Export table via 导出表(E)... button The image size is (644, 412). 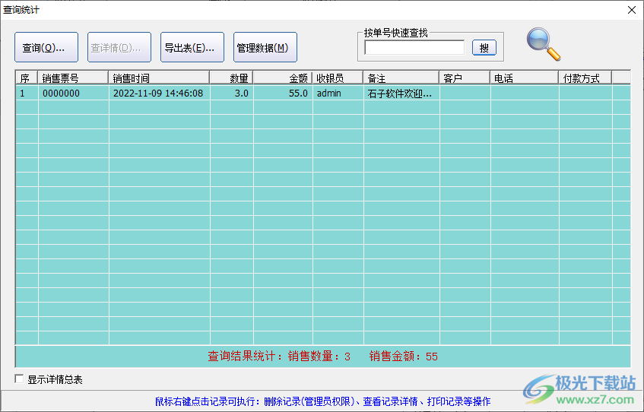[192, 47]
